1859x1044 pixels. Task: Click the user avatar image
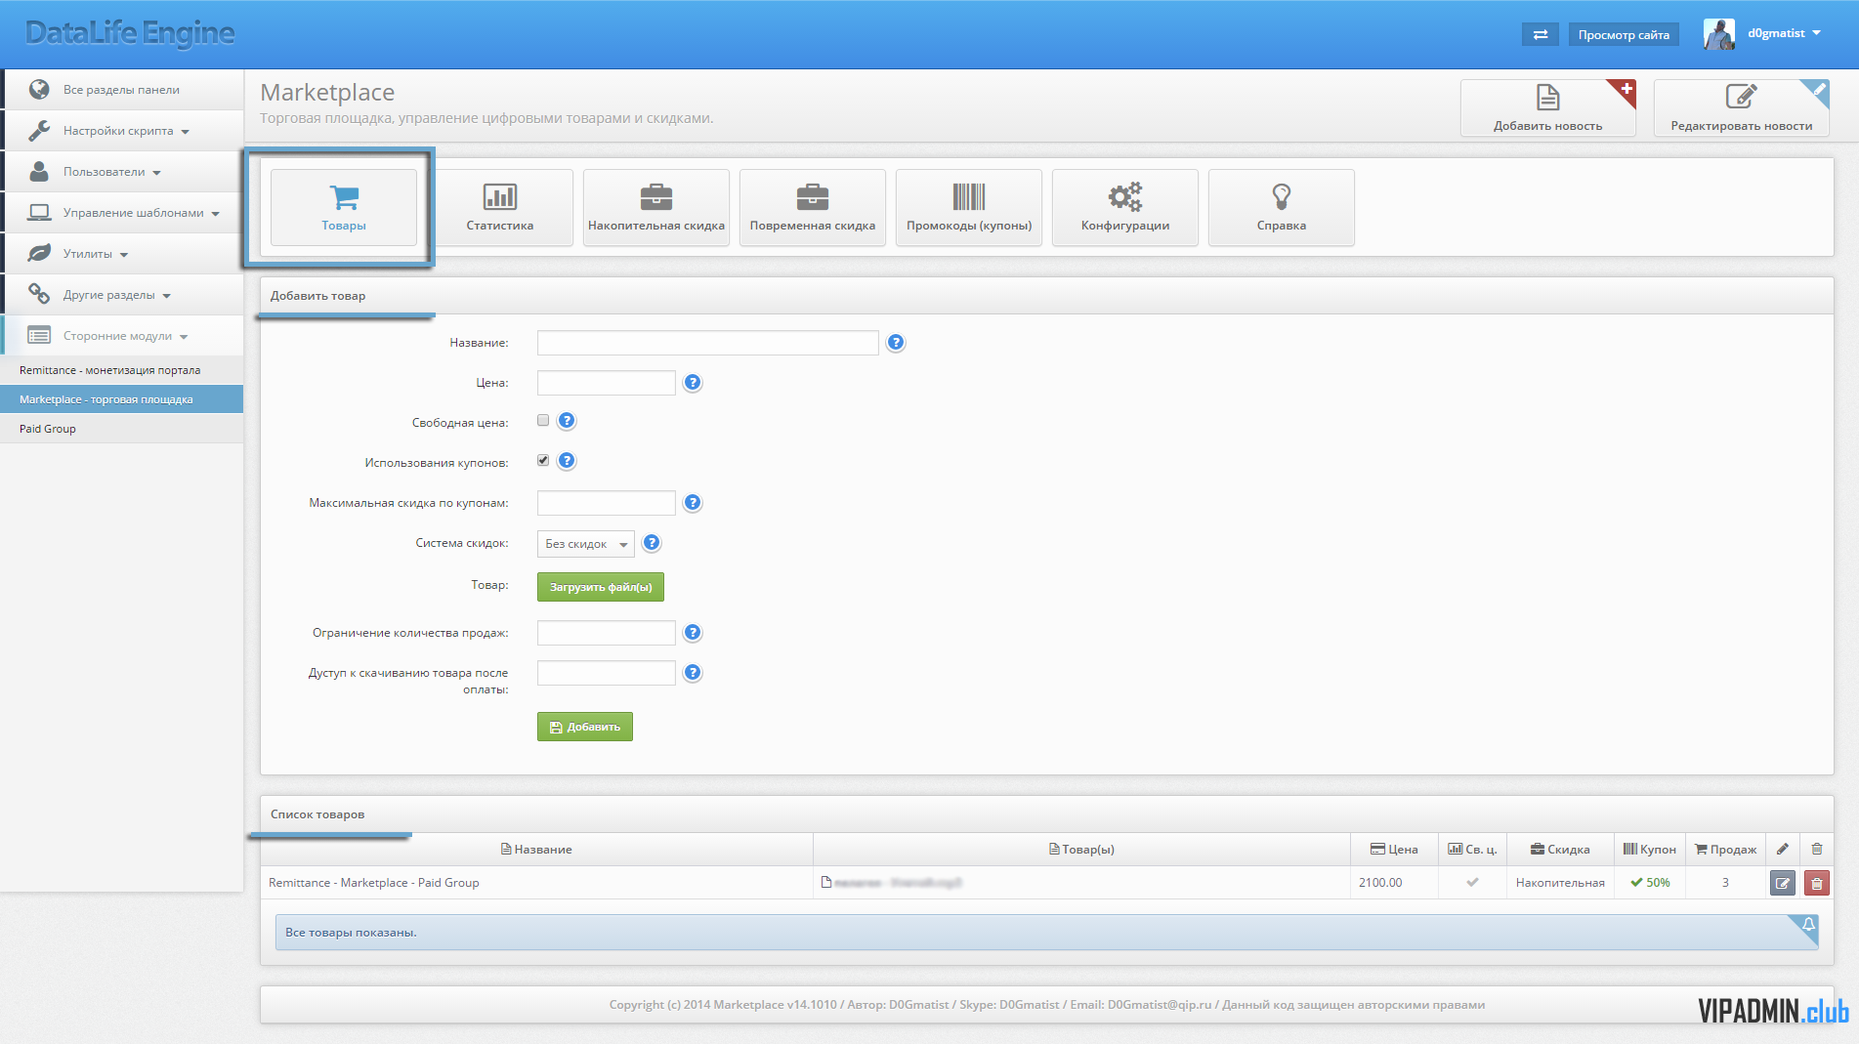[1719, 34]
